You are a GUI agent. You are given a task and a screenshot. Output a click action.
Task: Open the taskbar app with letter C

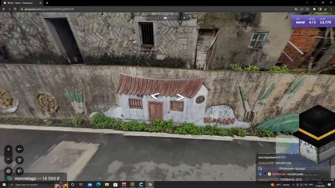tap(141, 184)
